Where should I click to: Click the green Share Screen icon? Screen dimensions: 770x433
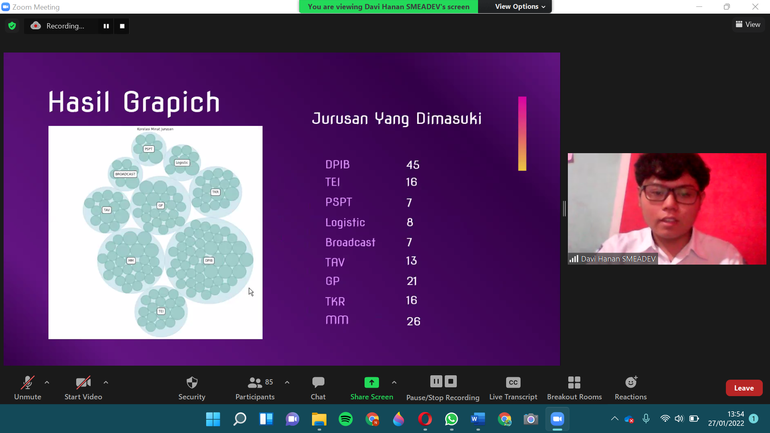click(x=371, y=382)
